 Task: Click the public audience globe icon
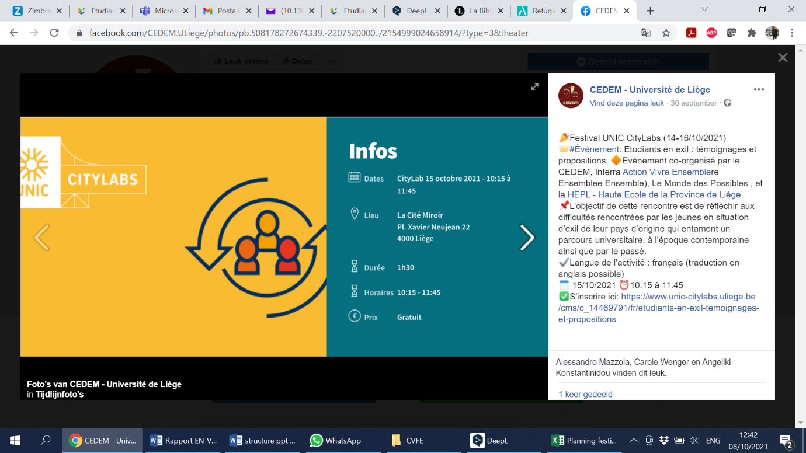pyautogui.click(x=727, y=103)
